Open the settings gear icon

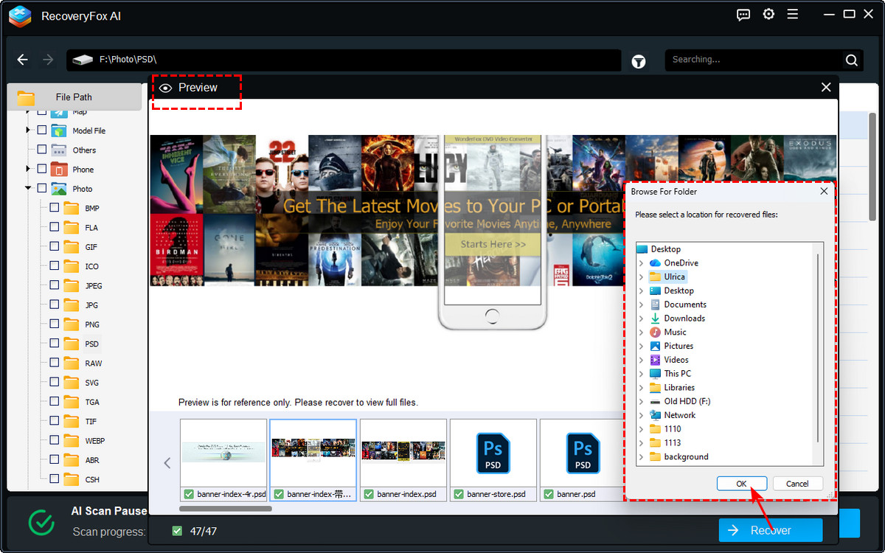768,15
